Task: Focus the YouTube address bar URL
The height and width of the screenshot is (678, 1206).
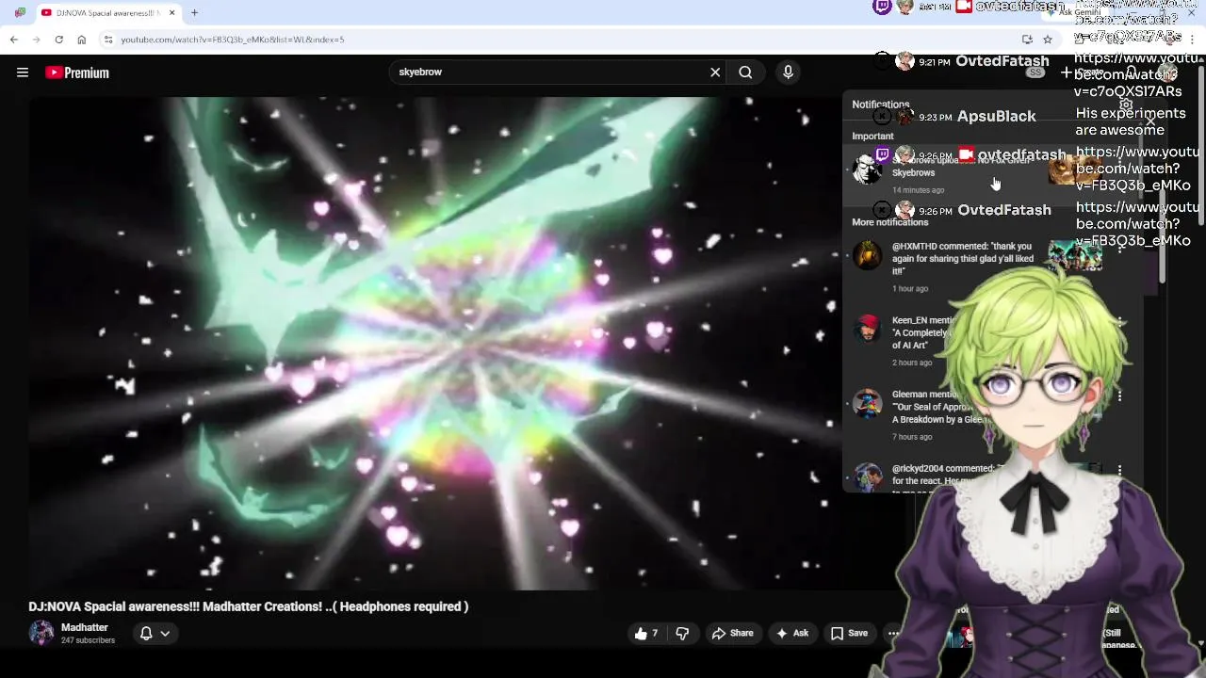Action: pyautogui.click(x=232, y=40)
